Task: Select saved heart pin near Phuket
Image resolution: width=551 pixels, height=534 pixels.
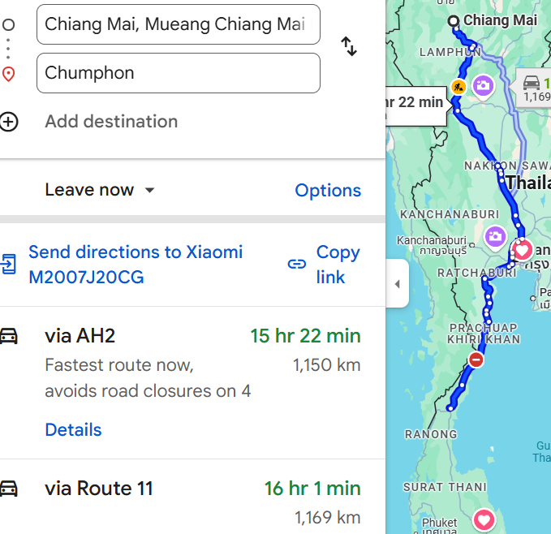Action: point(484,521)
